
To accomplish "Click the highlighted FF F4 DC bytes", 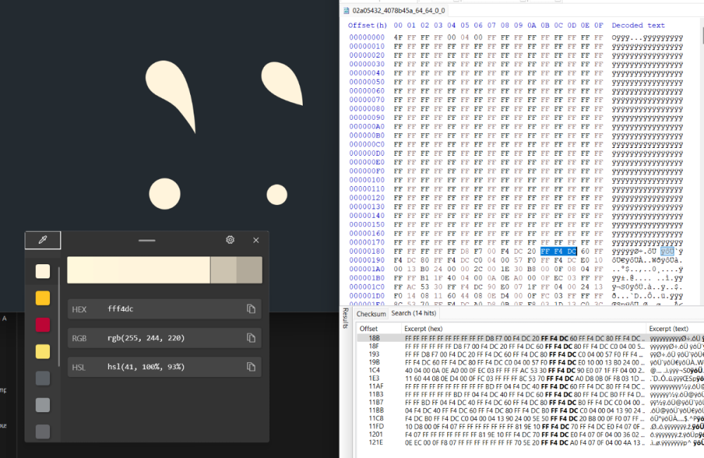I will [559, 251].
